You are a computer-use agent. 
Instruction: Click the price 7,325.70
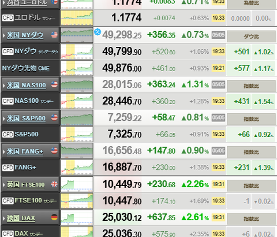(x=125, y=134)
